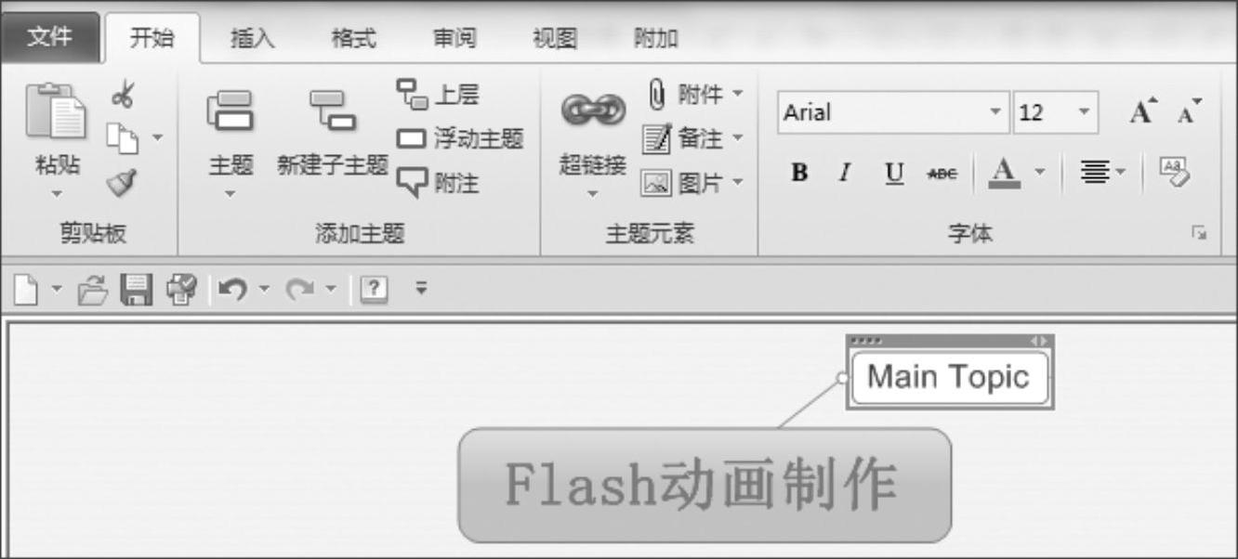
Task: Toggle Underline formatting
Action: 894,174
